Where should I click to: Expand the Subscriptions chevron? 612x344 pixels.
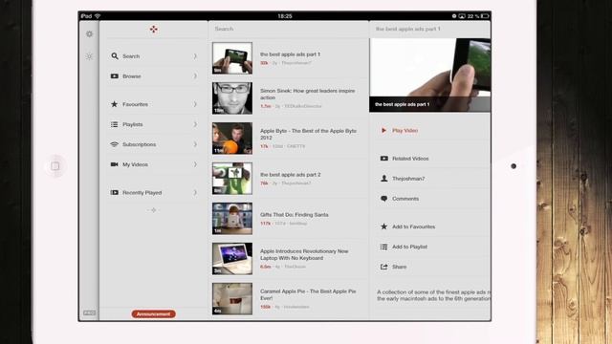[195, 144]
